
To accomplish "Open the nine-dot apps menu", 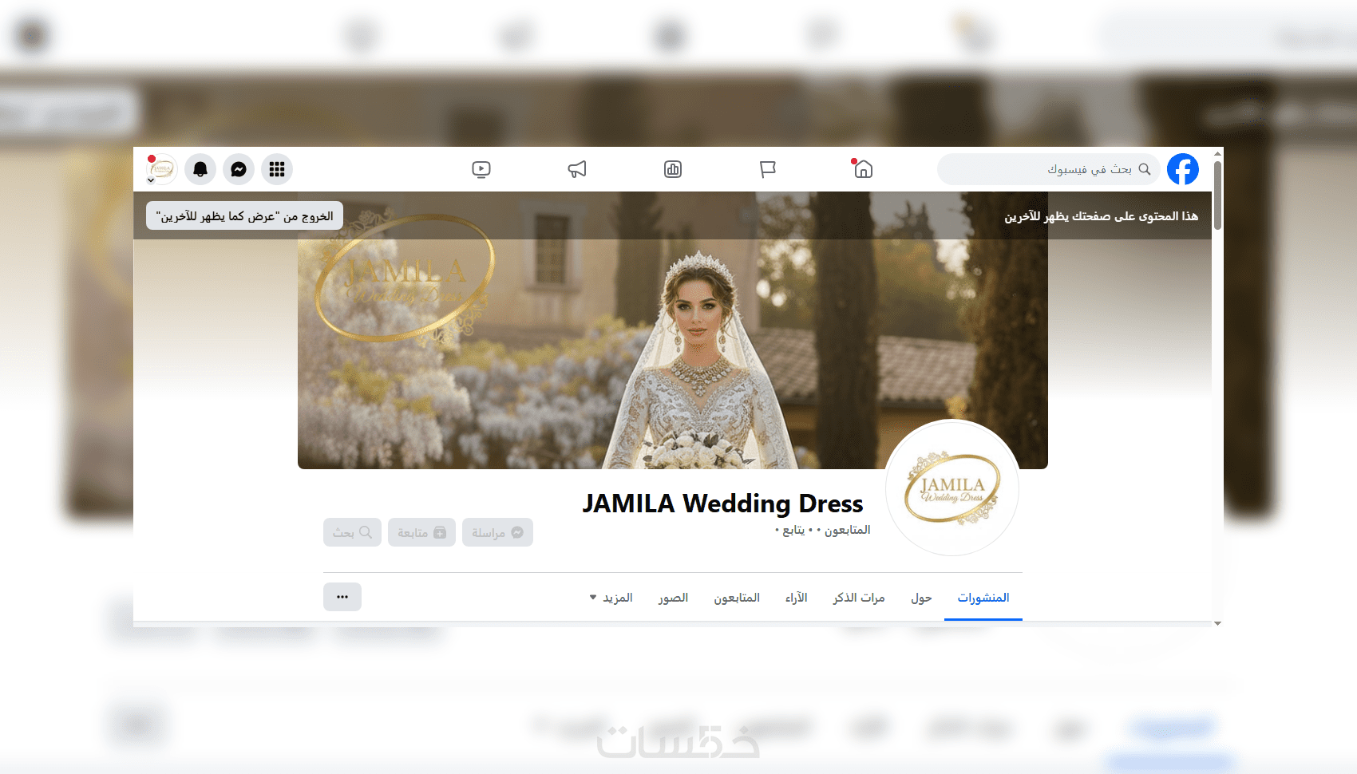I will pos(277,169).
